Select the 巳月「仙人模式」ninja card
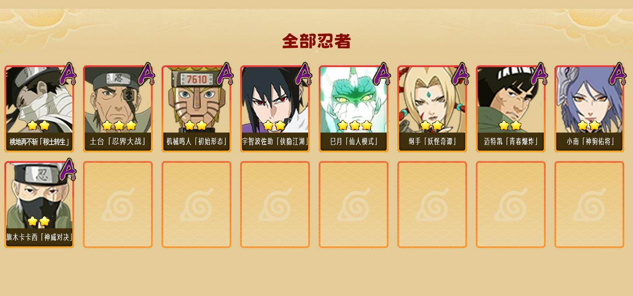The height and width of the screenshot is (296, 633). click(354, 109)
